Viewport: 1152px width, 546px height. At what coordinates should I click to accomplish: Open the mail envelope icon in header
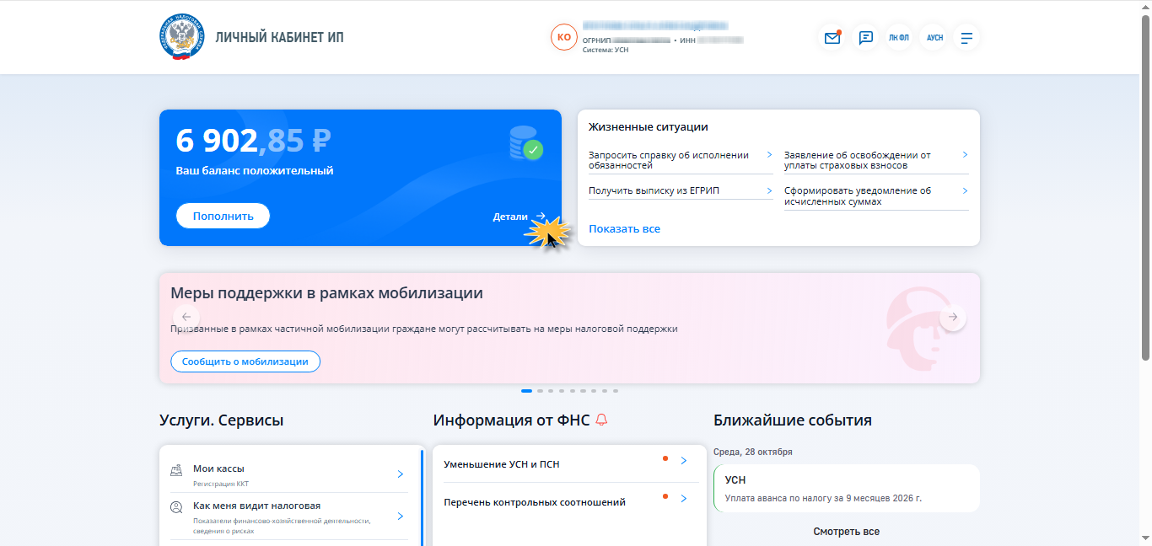point(832,38)
